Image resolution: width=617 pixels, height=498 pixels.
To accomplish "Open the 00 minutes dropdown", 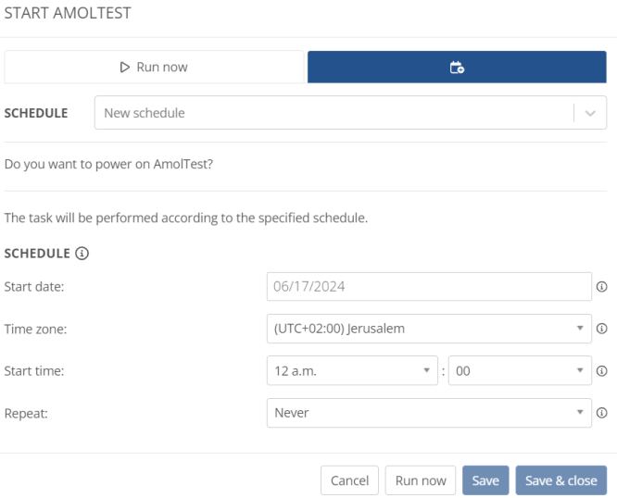I will (x=520, y=370).
